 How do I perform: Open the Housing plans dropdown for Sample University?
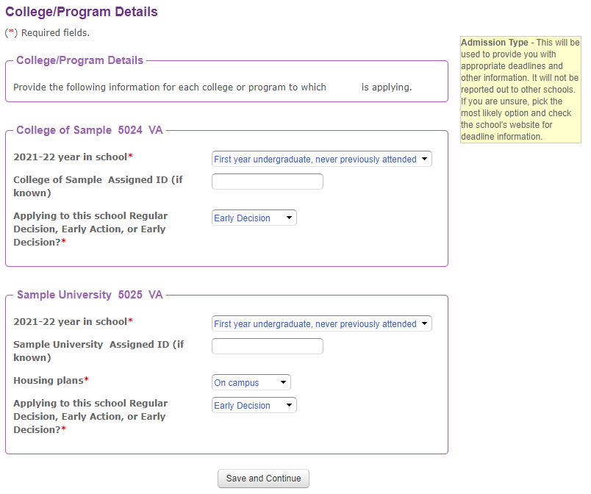tap(251, 382)
